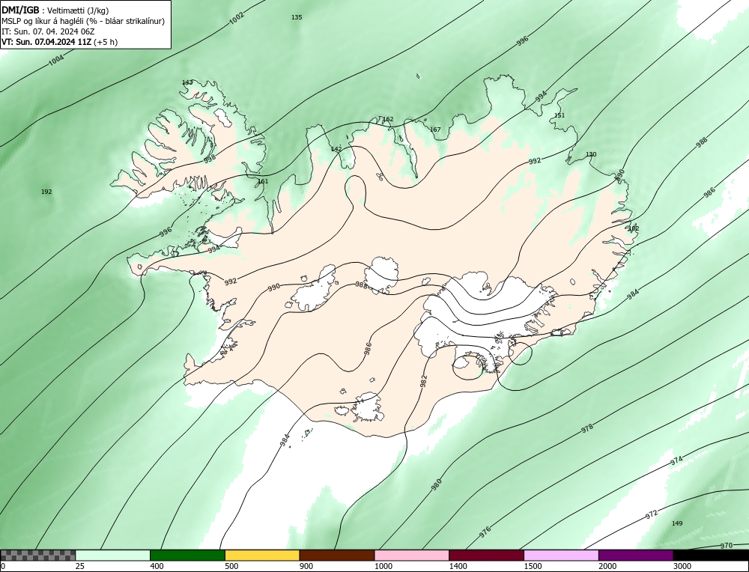
Task: Click the legend tick label 1400
Action: coord(458,566)
